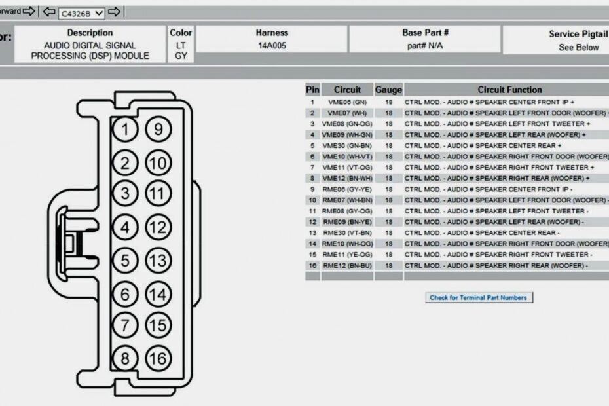The image size is (609, 406).
Task: Click the Circuit Function column header
Action: [x=509, y=90]
